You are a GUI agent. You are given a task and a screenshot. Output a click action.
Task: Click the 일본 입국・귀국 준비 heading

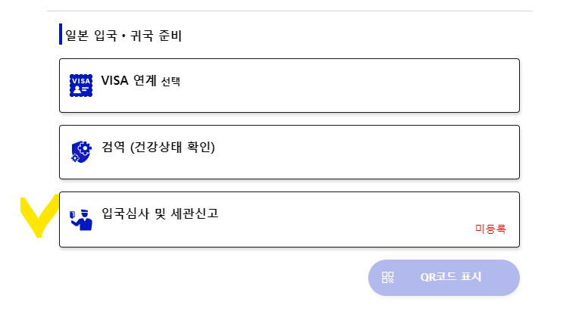point(123,36)
